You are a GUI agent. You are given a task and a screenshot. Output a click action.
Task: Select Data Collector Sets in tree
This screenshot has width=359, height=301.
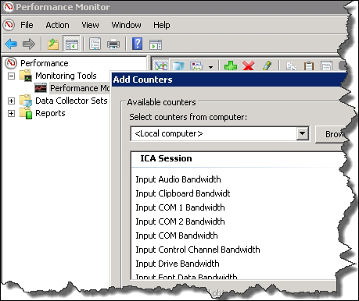click(x=71, y=101)
